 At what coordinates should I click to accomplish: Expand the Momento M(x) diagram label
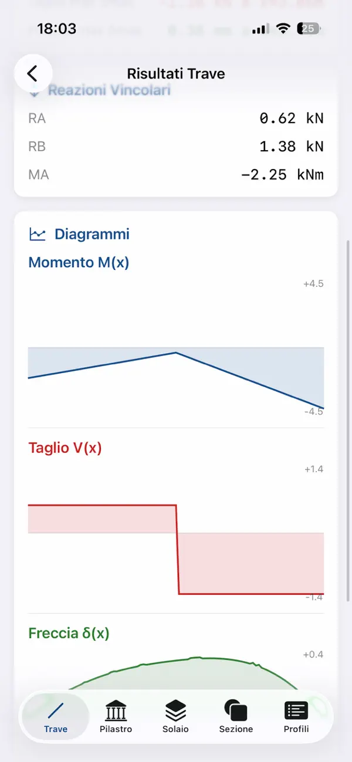(x=78, y=262)
